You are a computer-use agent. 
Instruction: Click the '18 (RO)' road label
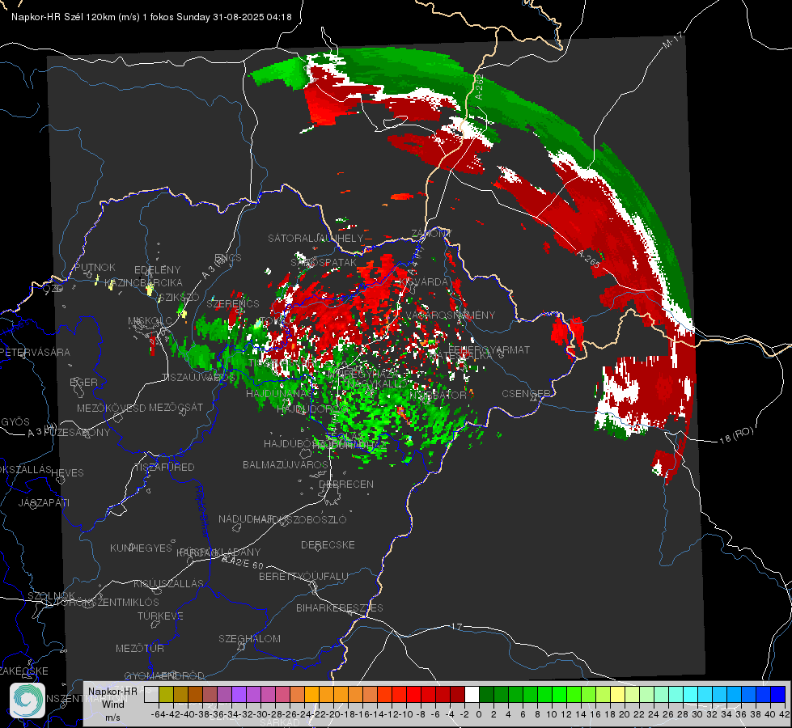coord(736,435)
